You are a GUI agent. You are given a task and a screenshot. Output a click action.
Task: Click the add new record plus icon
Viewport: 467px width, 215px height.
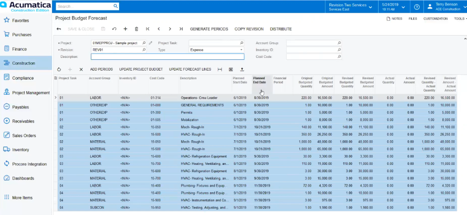125,29
